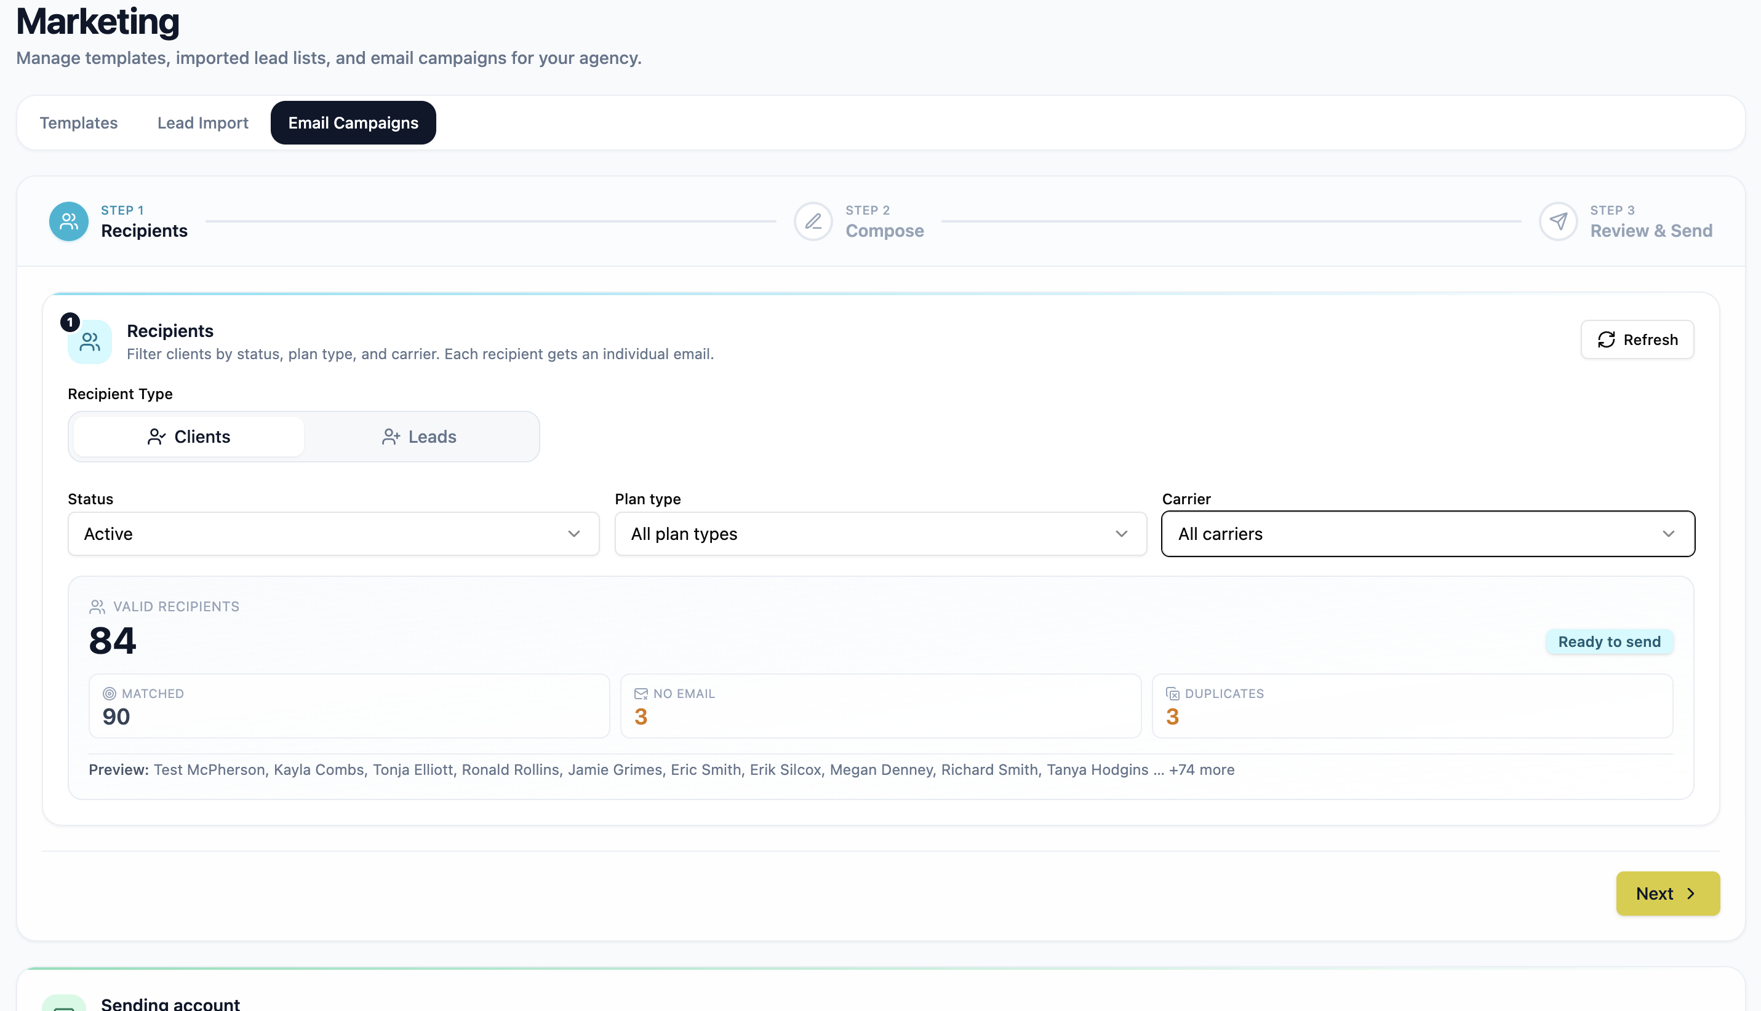1761x1011 pixels.
Task: Click the Step 1 Recipients people icon
Action: [x=69, y=221]
